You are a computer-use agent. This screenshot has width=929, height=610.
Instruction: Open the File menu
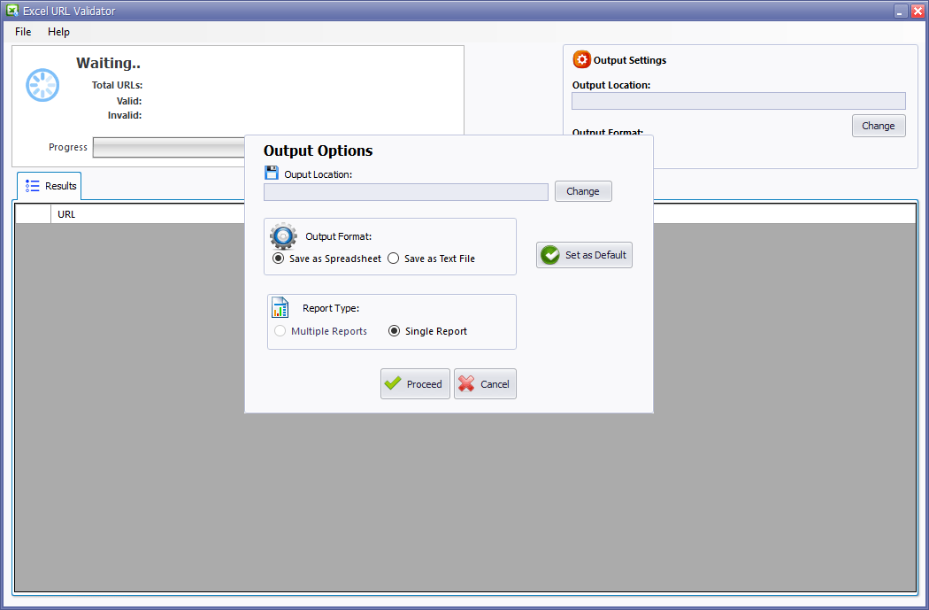pyautogui.click(x=22, y=31)
